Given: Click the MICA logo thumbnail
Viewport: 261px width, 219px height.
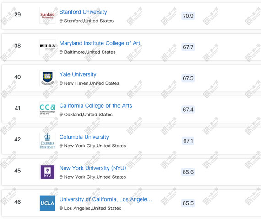Looking at the screenshot, I should click(x=48, y=47).
